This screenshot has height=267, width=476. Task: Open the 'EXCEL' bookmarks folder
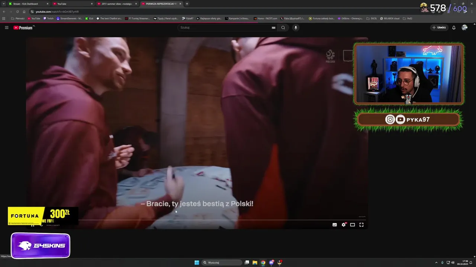pos(372,19)
